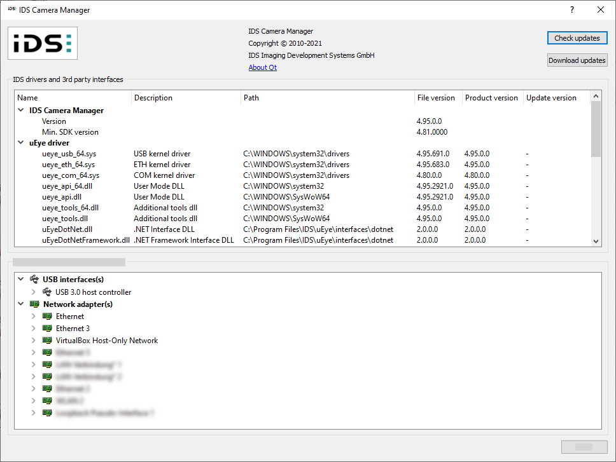Click the 'USB kernel driver' description

click(x=162, y=154)
